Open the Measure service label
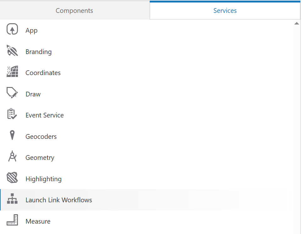 click(x=38, y=221)
